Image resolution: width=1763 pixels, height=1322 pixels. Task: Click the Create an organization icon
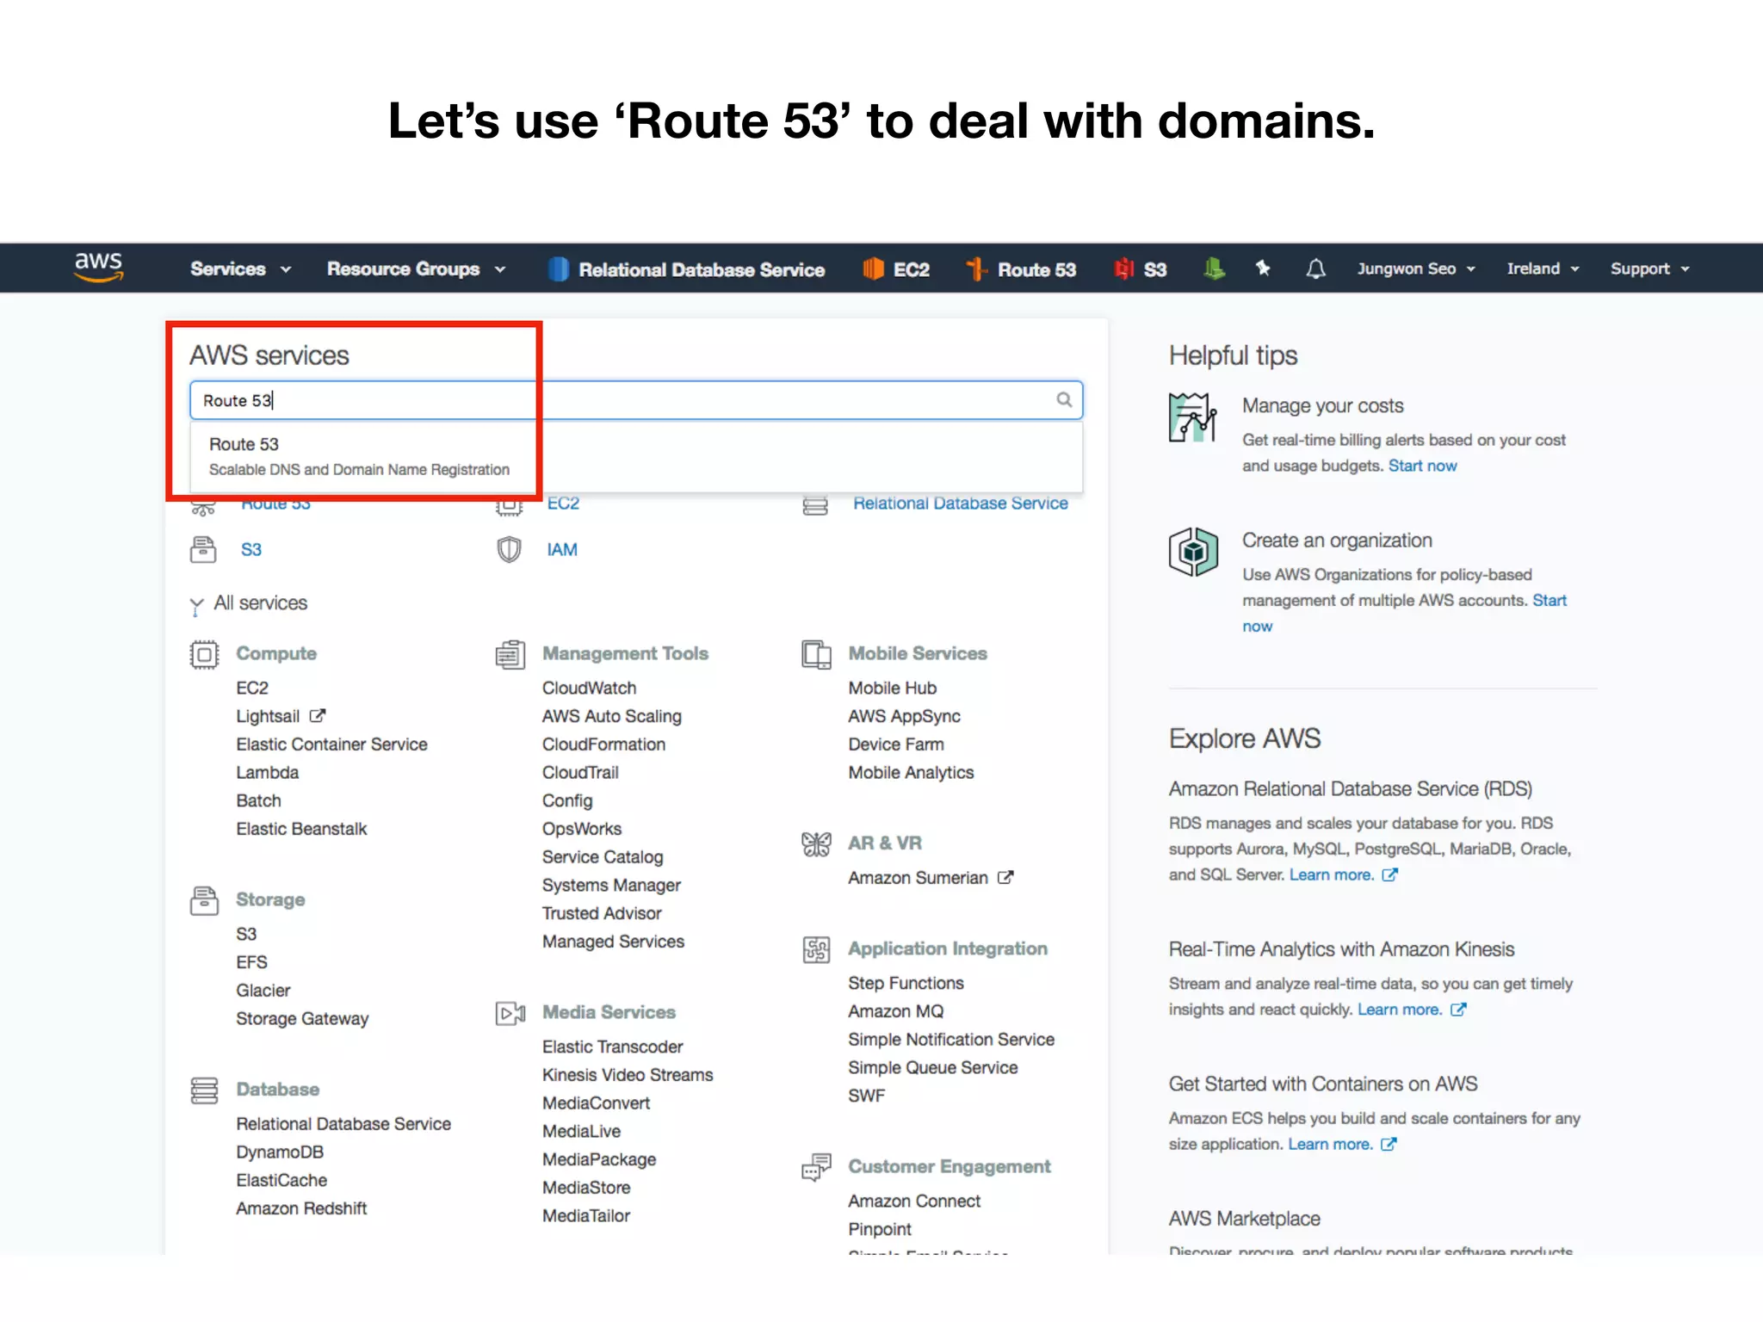click(x=1192, y=552)
